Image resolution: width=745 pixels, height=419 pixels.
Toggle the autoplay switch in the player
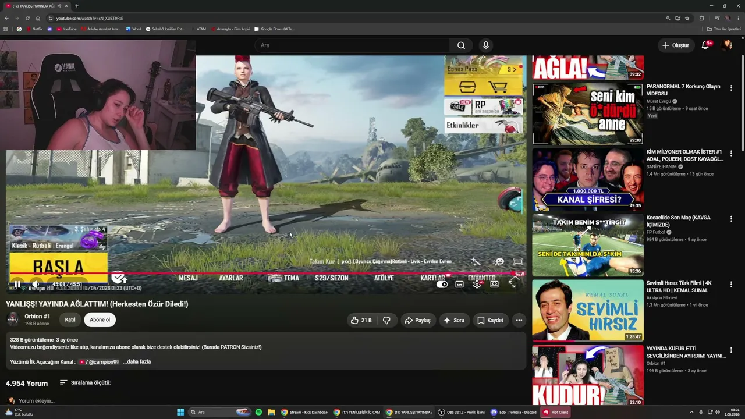click(x=442, y=285)
